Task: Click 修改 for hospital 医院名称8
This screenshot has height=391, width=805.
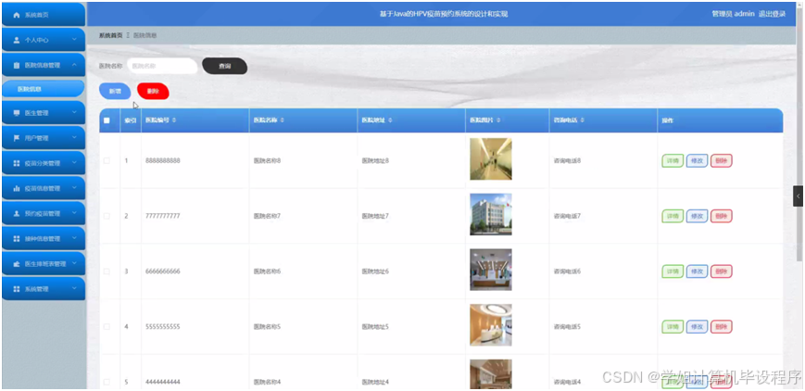Action: [697, 161]
